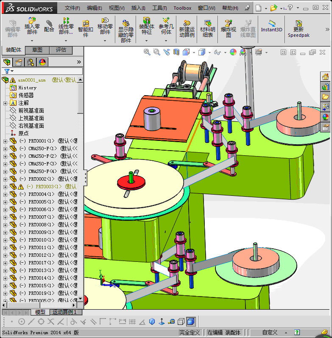Open ConfigurationManager tab icon
Screen dimensions: 332x338
click(x=31, y=62)
